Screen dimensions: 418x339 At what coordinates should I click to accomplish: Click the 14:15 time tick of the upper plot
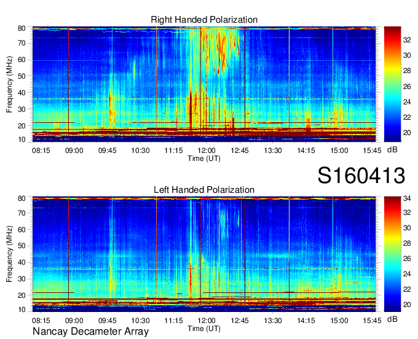pyautogui.click(x=306, y=150)
